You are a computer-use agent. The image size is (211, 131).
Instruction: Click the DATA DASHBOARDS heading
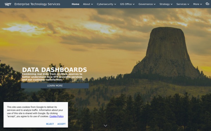click(55, 70)
